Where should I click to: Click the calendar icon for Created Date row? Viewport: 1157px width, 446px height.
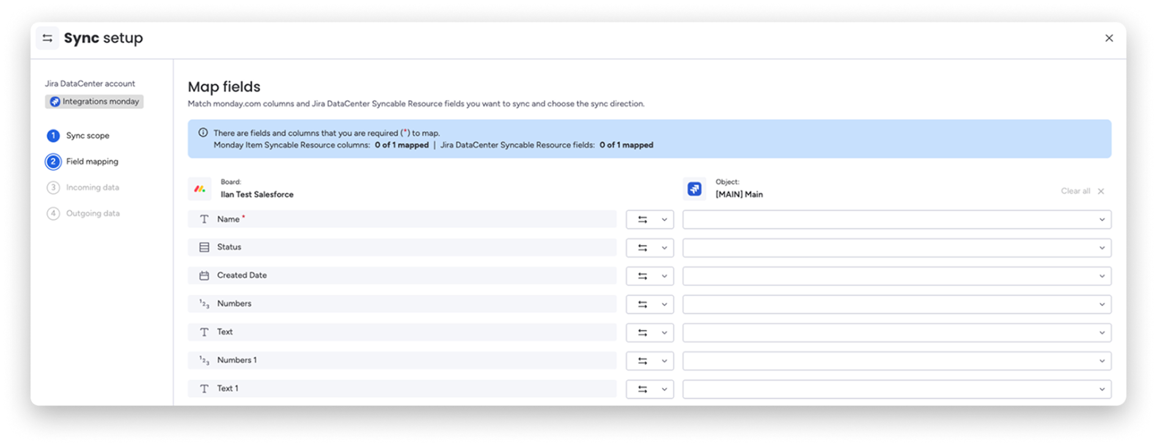click(x=204, y=276)
